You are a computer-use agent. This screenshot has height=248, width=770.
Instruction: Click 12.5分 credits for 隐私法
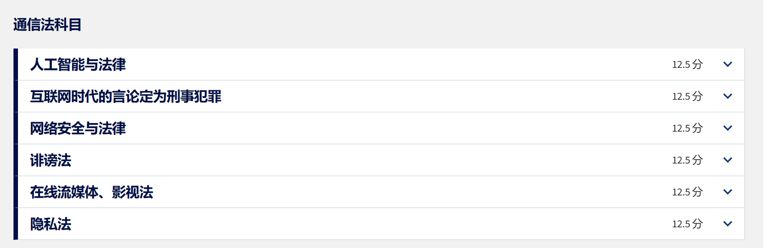(x=687, y=224)
